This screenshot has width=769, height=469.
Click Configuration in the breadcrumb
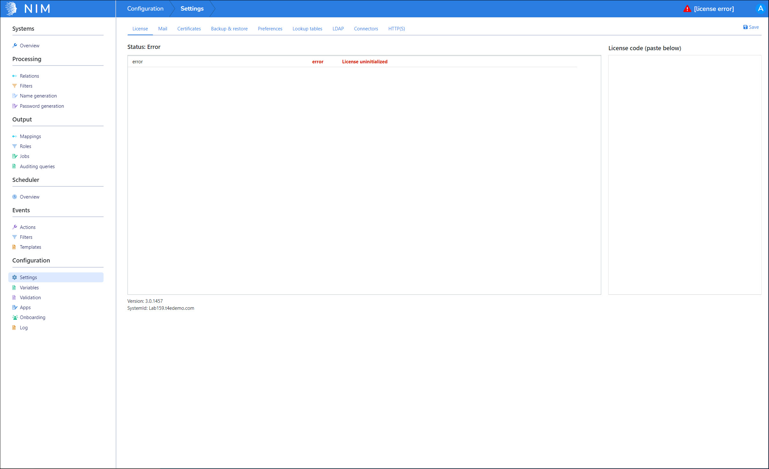coord(145,9)
